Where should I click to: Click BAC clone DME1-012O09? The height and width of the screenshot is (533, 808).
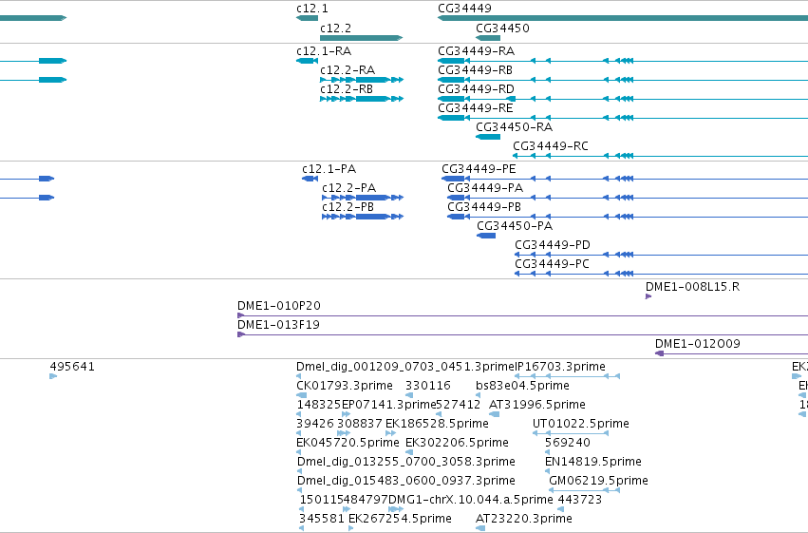[731, 353]
